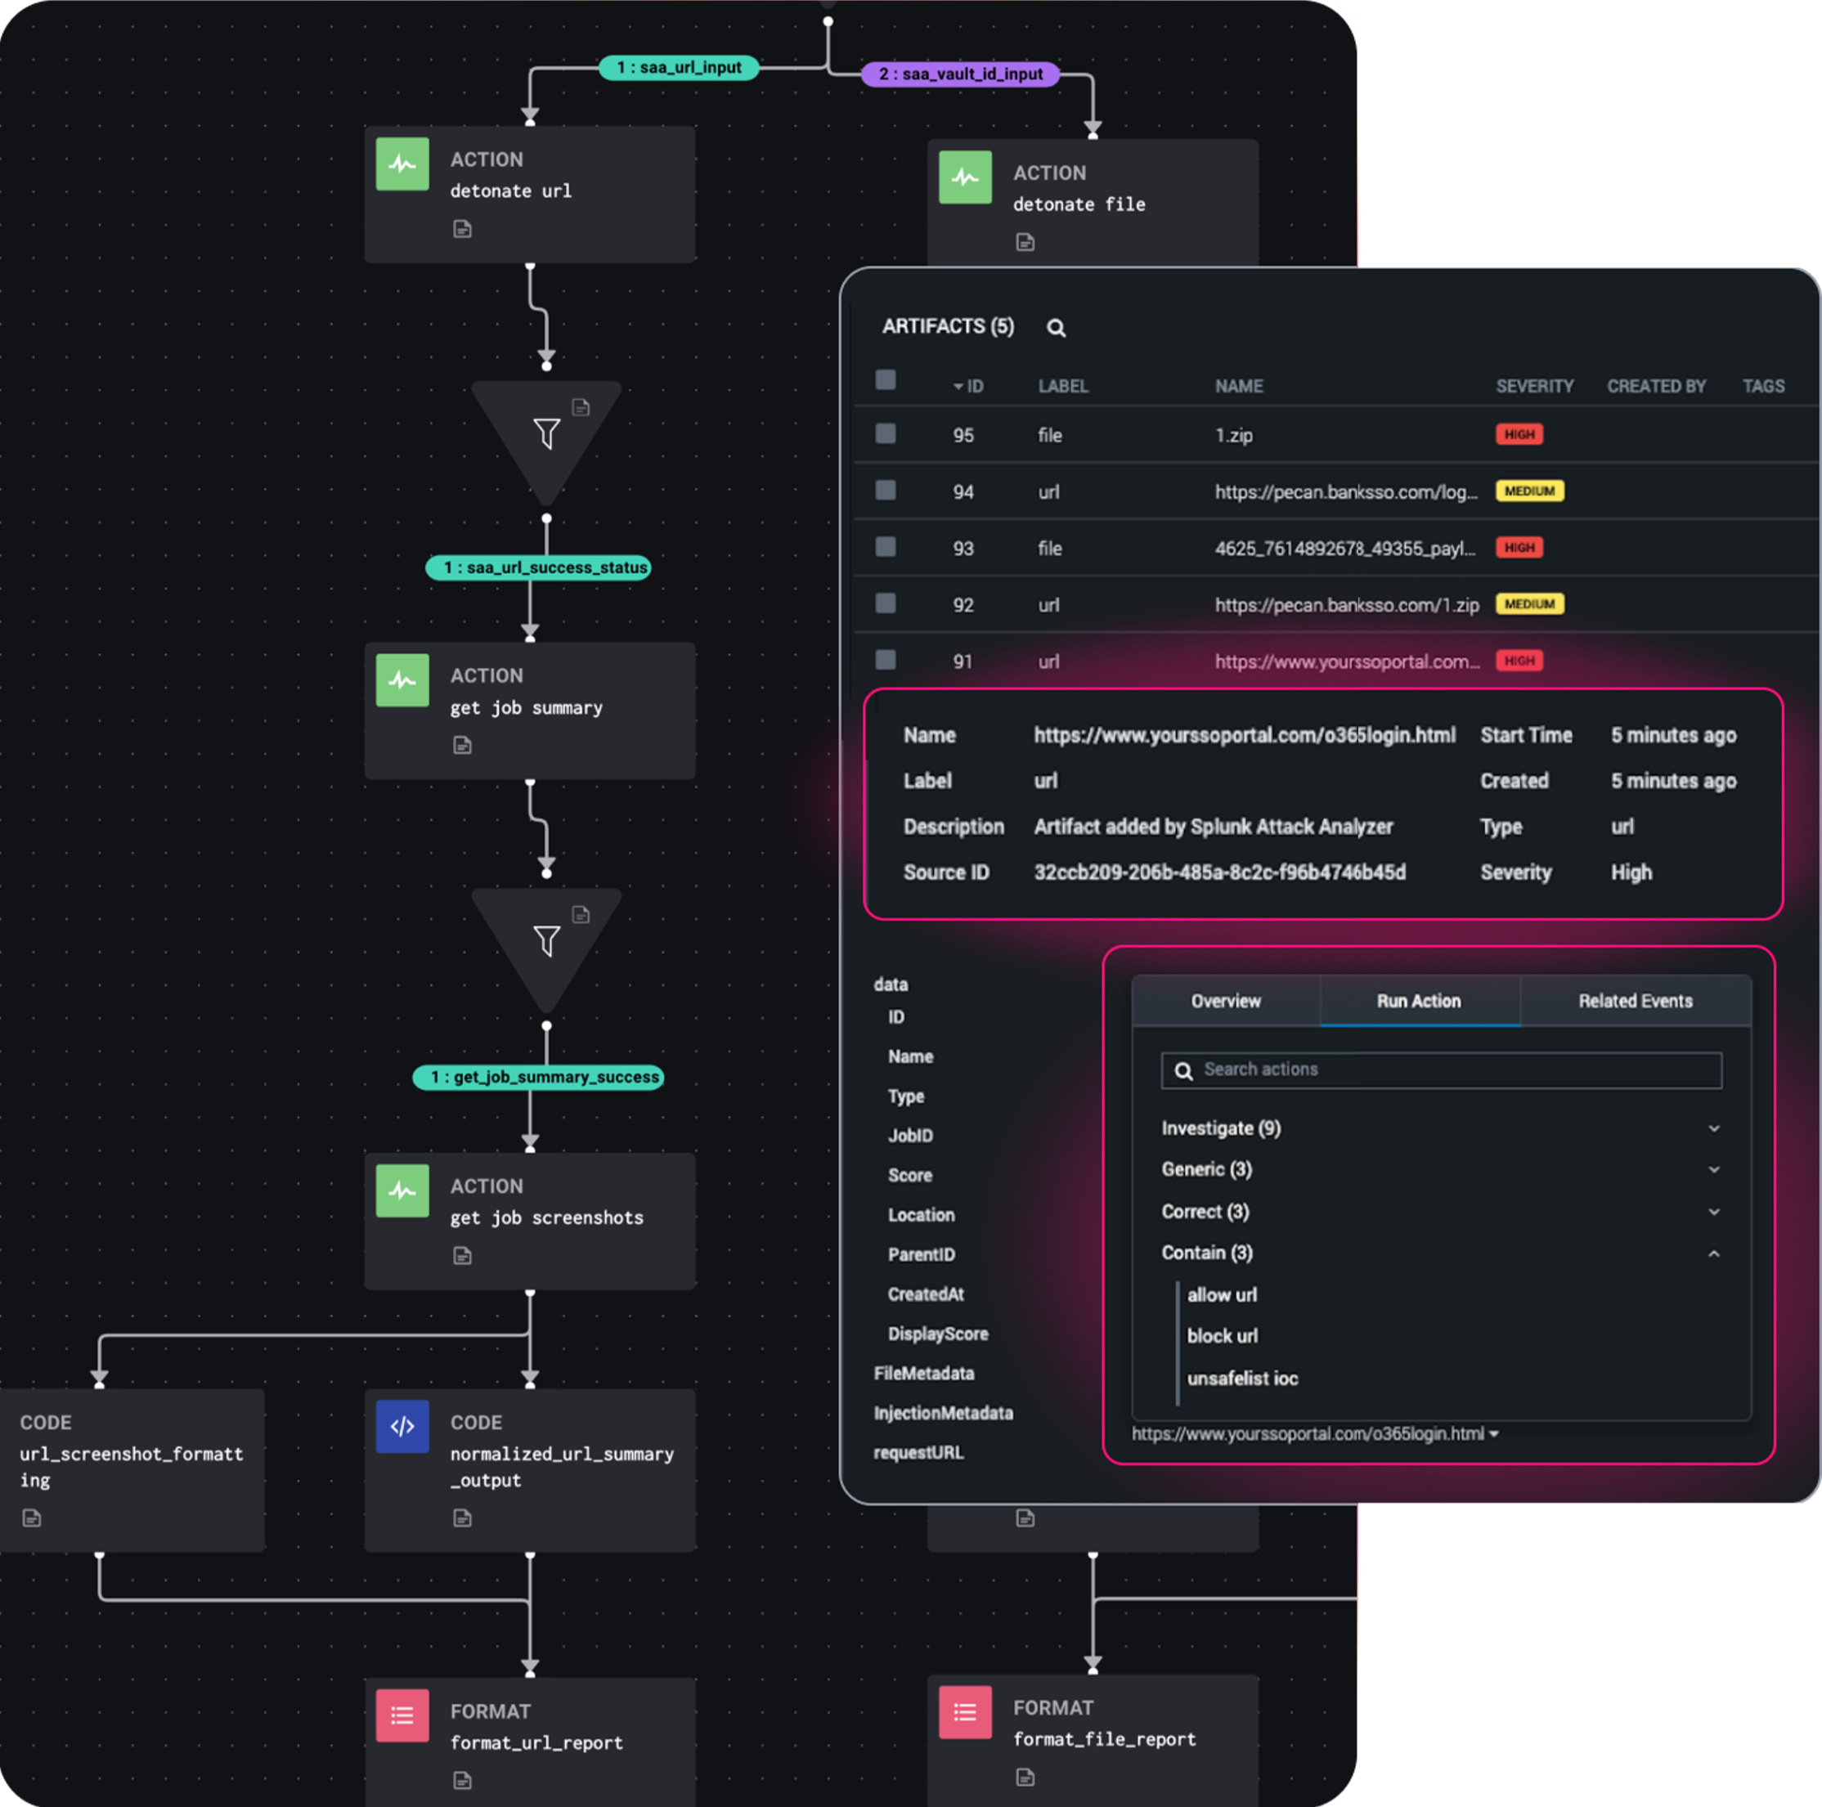Open the Related Events tab
This screenshot has width=1822, height=1807.
pos(1635,1001)
